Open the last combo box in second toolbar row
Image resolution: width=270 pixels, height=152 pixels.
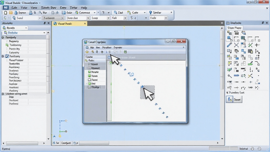158,18
